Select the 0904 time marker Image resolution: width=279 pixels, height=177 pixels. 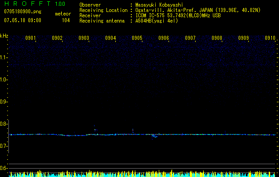(x=110, y=38)
